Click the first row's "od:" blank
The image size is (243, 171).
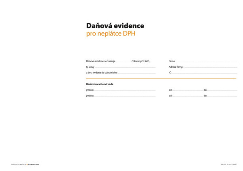point(188,90)
